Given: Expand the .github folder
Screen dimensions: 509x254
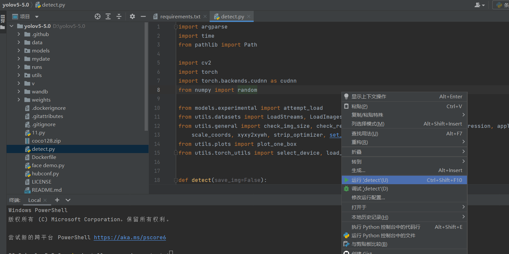Looking at the screenshot, I should (x=19, y=34).
